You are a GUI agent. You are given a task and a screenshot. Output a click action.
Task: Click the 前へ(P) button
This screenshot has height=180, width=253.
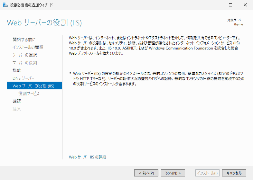pos(146,173)
